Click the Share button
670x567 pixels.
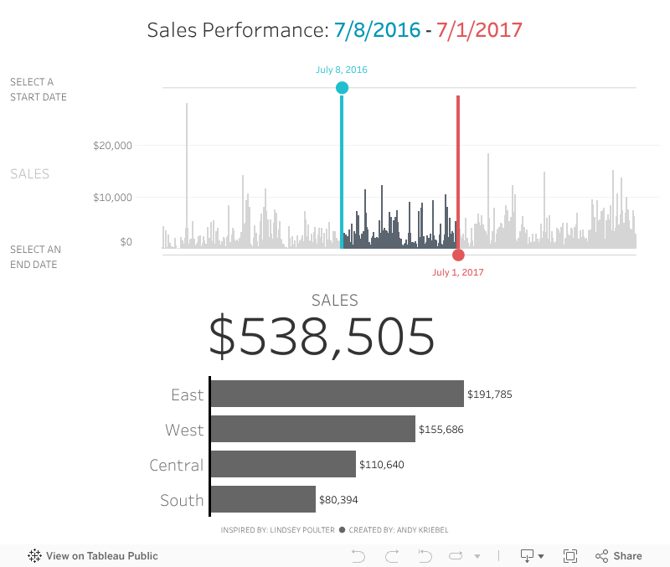pos(618,556)
